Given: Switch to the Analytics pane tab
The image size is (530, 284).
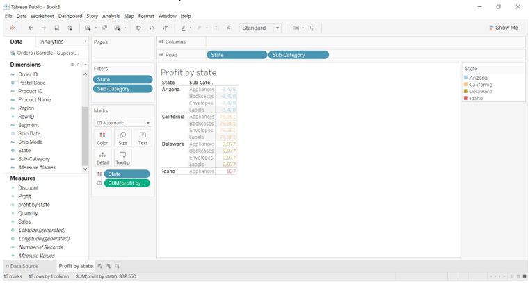Looking at the screenshot, I should pyautogui.click(x=51, y=42).
